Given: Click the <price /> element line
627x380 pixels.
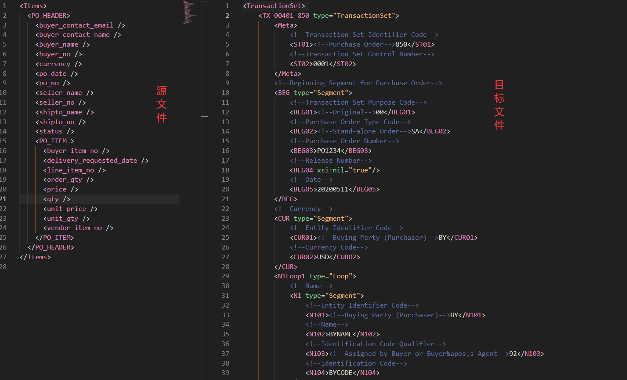Looking at the screenshot, I should pyautogui.click(x=61, y=189).
